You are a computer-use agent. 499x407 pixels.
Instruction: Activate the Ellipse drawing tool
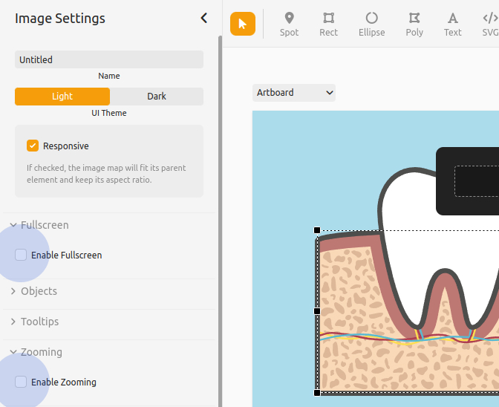[371, 25]
